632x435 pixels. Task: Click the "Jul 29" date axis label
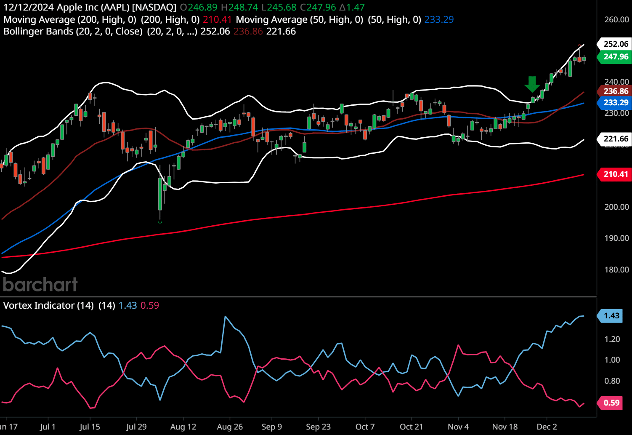[x=136, y=427]
